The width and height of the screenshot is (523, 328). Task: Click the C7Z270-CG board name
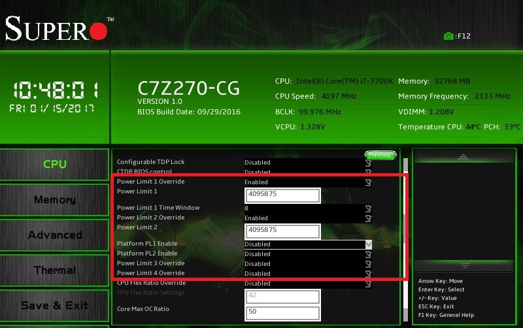tap(188, 88)
